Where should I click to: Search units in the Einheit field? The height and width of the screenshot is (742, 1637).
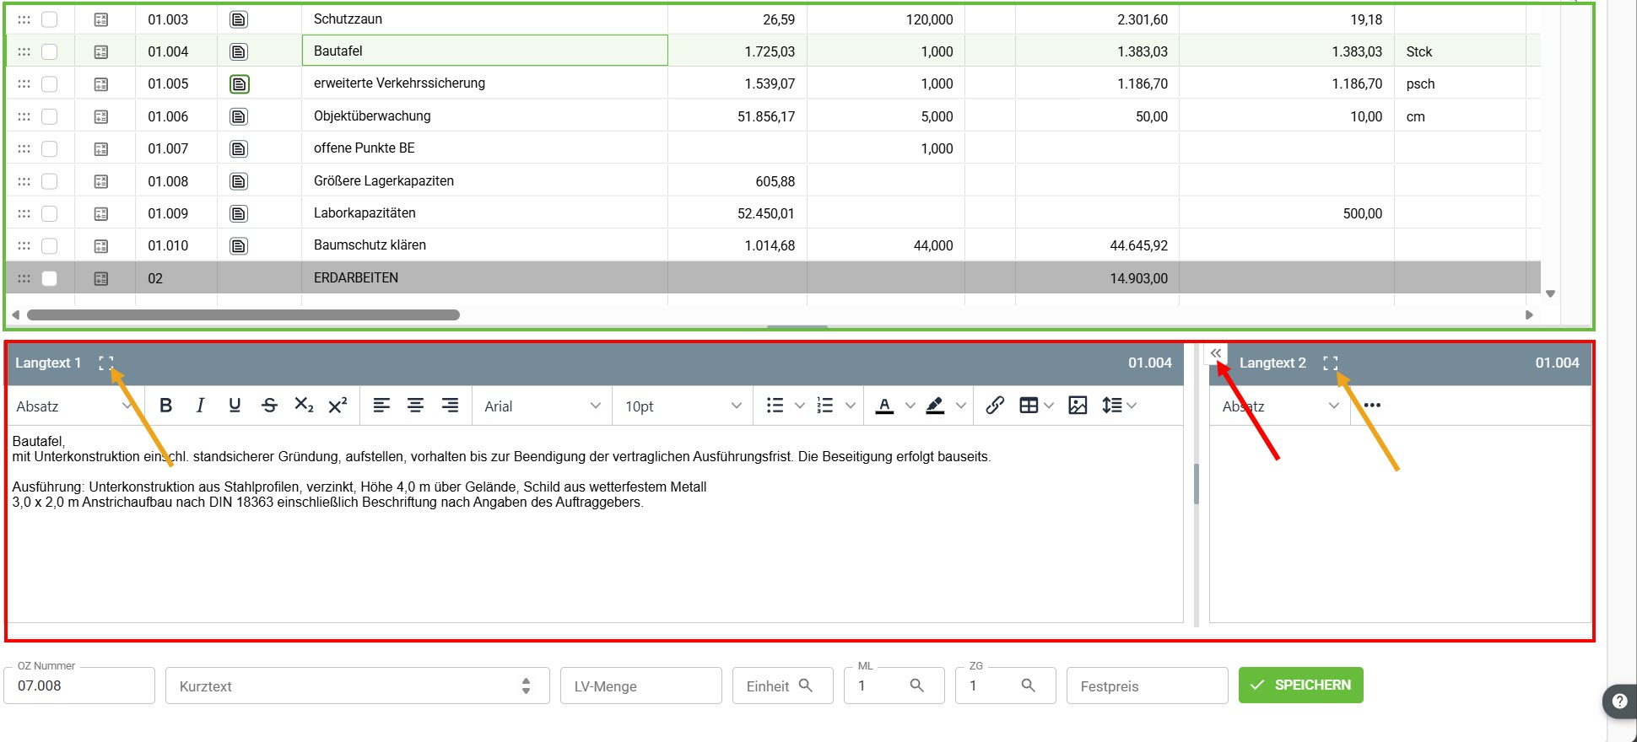click(806, 686)
